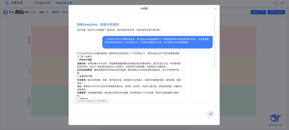
Task: Send the message with the paper-plane icon
Action: click(210, 114)
